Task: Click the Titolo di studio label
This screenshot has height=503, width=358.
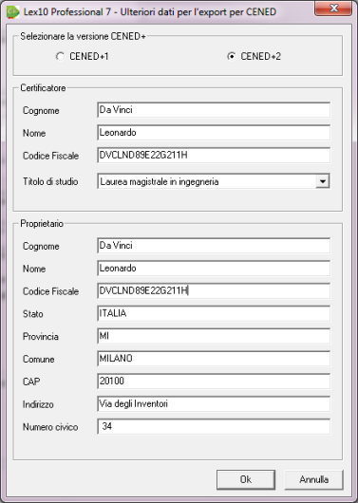Action: [x=50, y=181]
